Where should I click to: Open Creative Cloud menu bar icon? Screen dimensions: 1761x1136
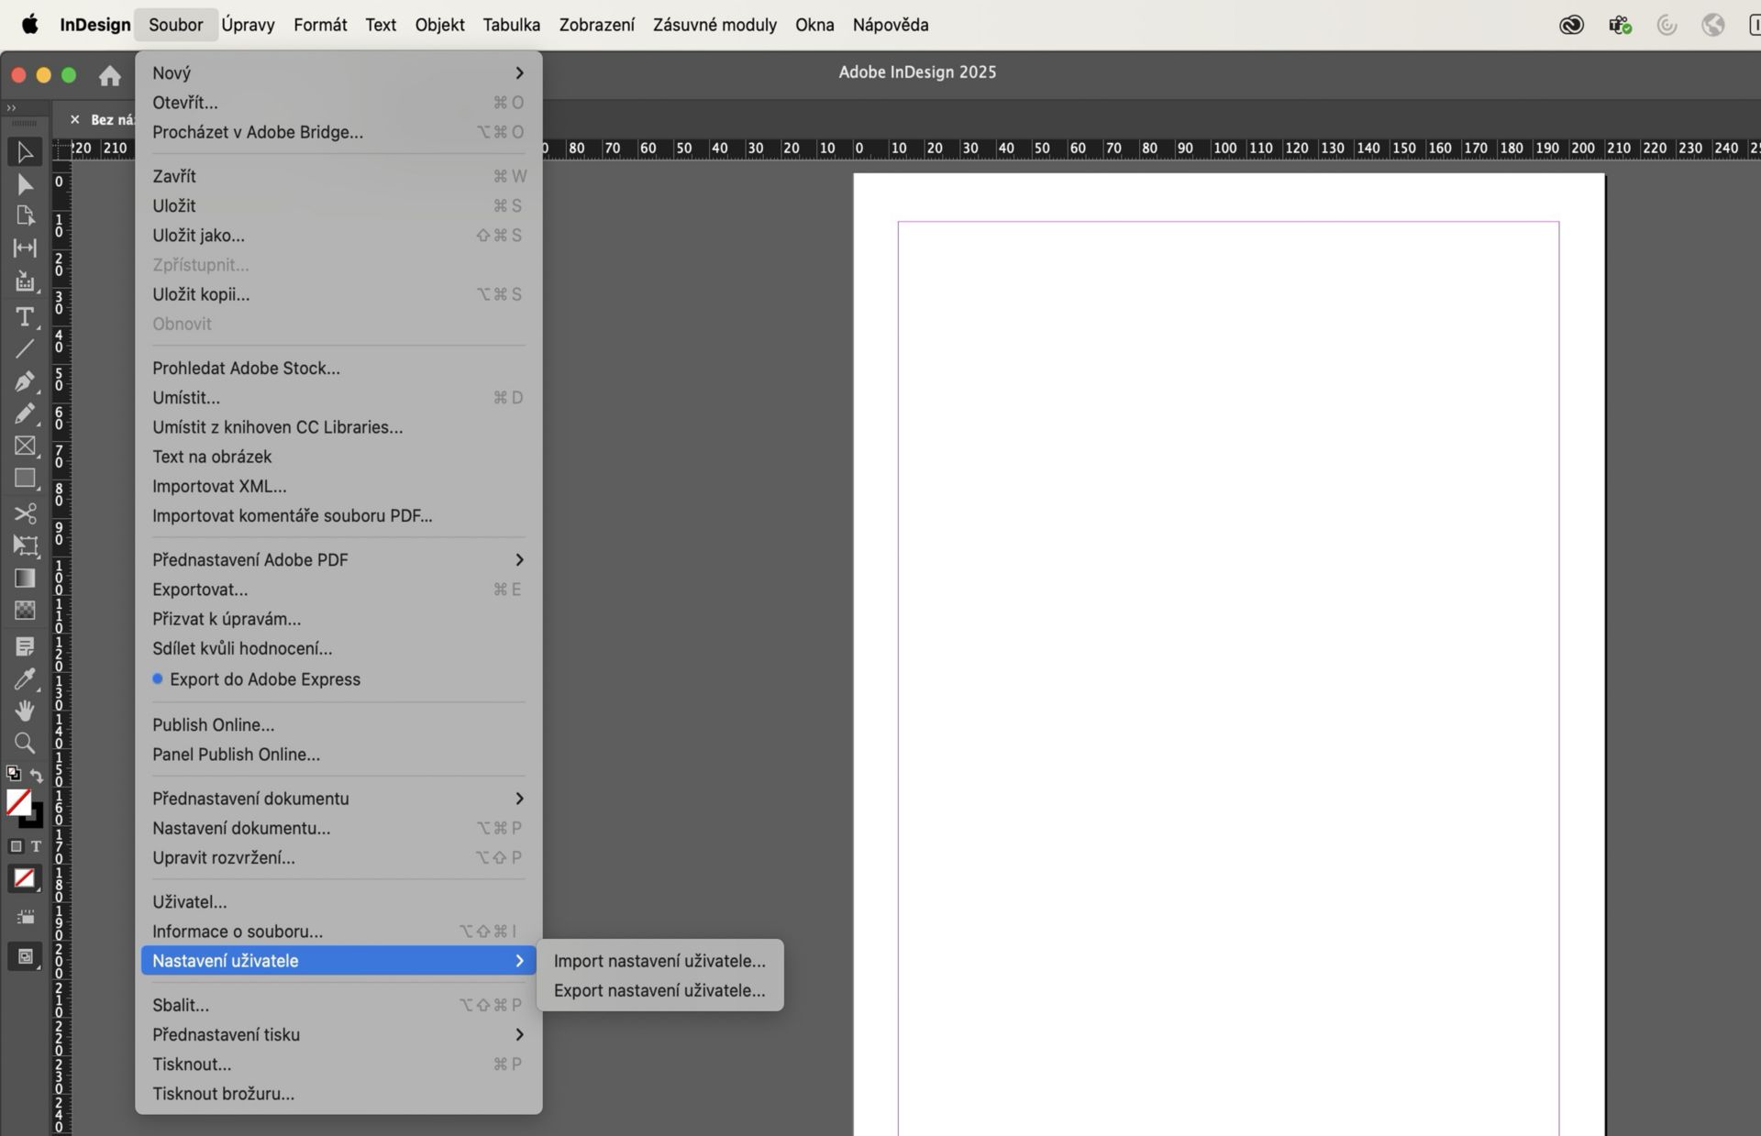(1571, 25)
